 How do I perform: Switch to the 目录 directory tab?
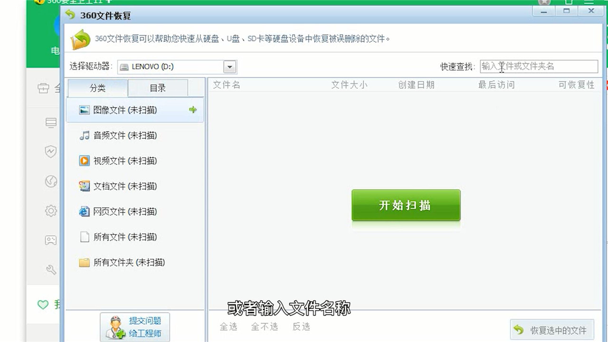(x=158, y=88)
